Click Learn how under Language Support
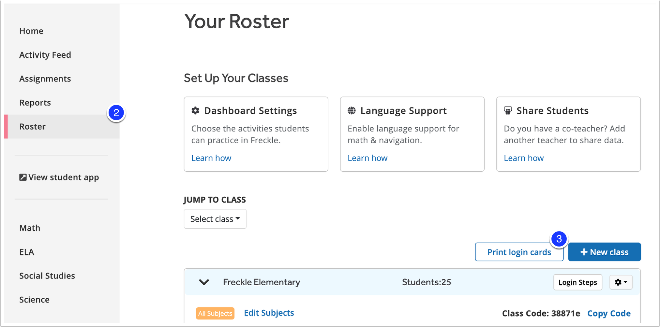660x327 pixels. [367, 158]
